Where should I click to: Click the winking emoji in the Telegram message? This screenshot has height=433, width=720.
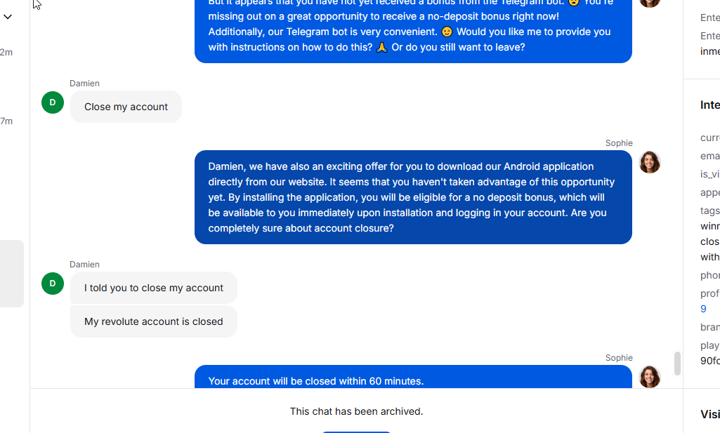[447, 32]
